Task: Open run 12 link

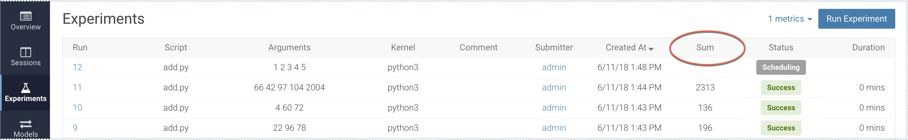Action: tap(77, 67)
